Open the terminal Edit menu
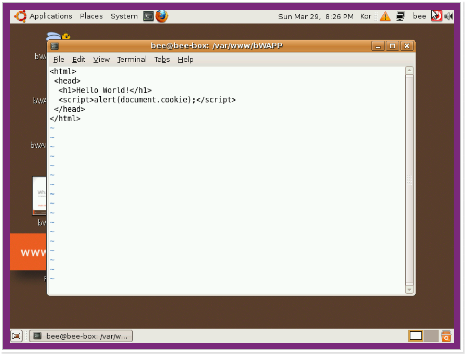The image size is (465, 354). pyautogui.click(x=79, y=59)
